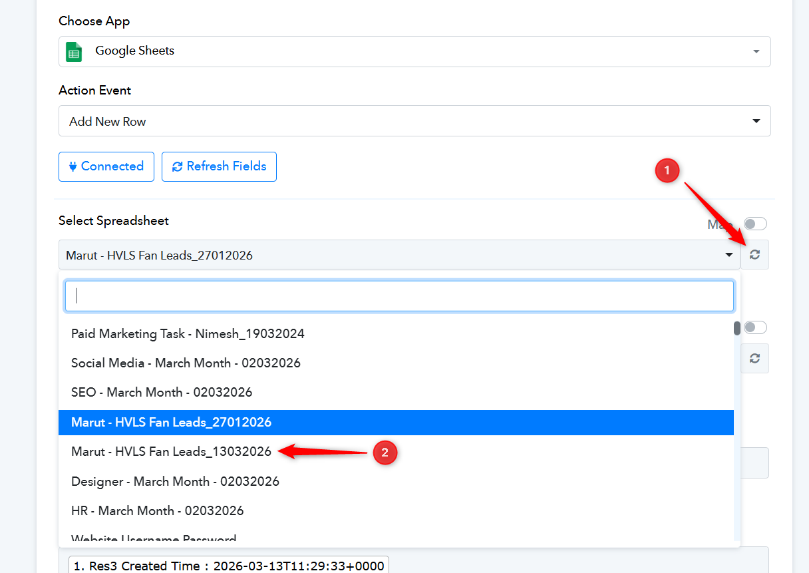Select Marut - HVLS Fan Leads_13032026 option
Viewport: 809px width, 573px height.
[x=171, y=452]
